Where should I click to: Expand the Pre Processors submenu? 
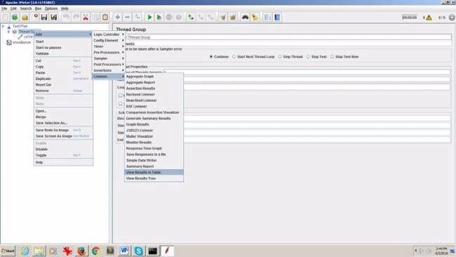tap(109, 53)
